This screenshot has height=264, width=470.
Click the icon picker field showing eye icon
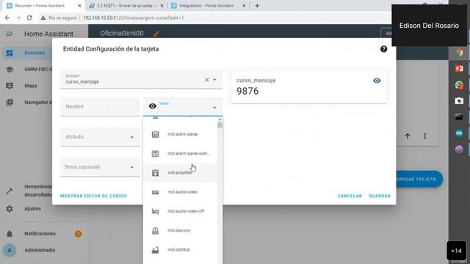coord(183,106)
